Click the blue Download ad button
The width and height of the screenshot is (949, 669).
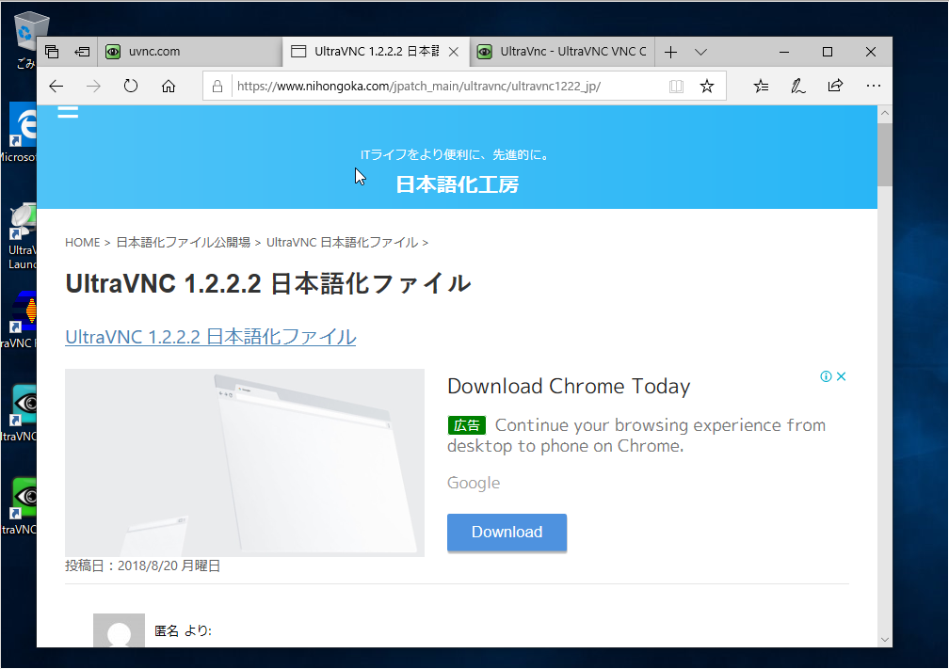tap(507, 532)
